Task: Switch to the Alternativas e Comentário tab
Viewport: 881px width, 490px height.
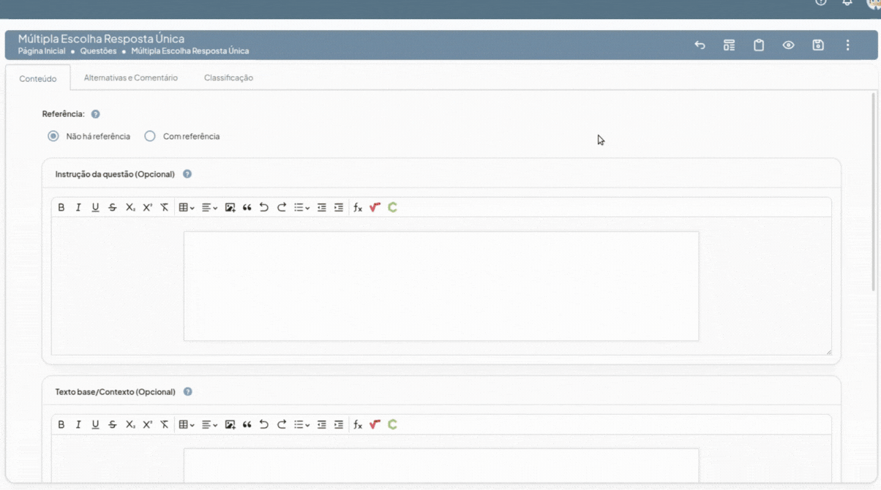Action: point(130,78)
